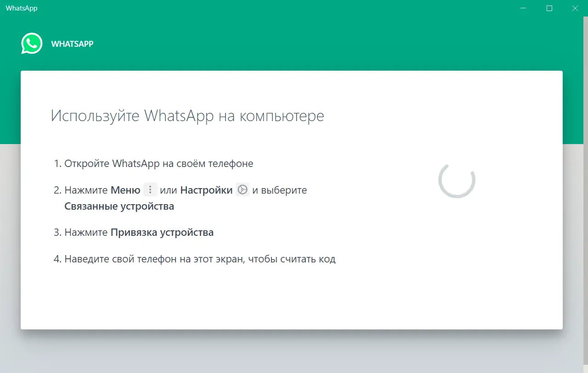Click the bold word "Настройки" in step 2
This screenshot has width=588, height=373.
coord(206,190)
